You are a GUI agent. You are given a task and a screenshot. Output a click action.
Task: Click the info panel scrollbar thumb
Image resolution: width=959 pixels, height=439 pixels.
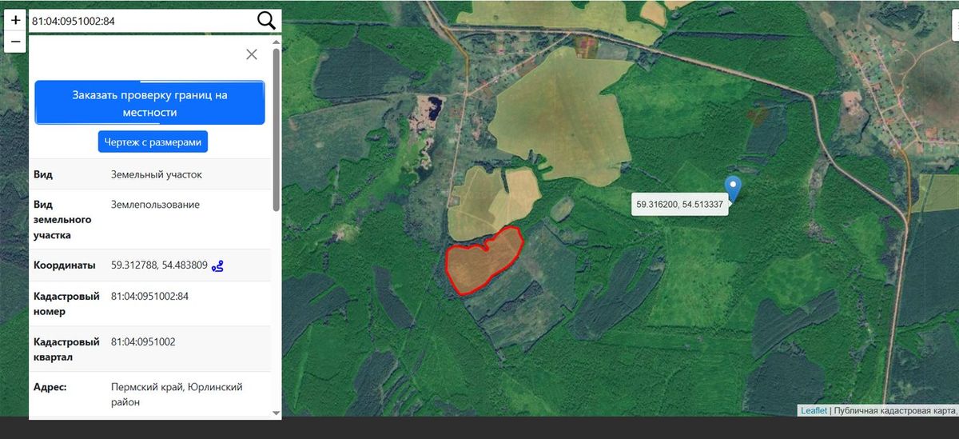277,128
